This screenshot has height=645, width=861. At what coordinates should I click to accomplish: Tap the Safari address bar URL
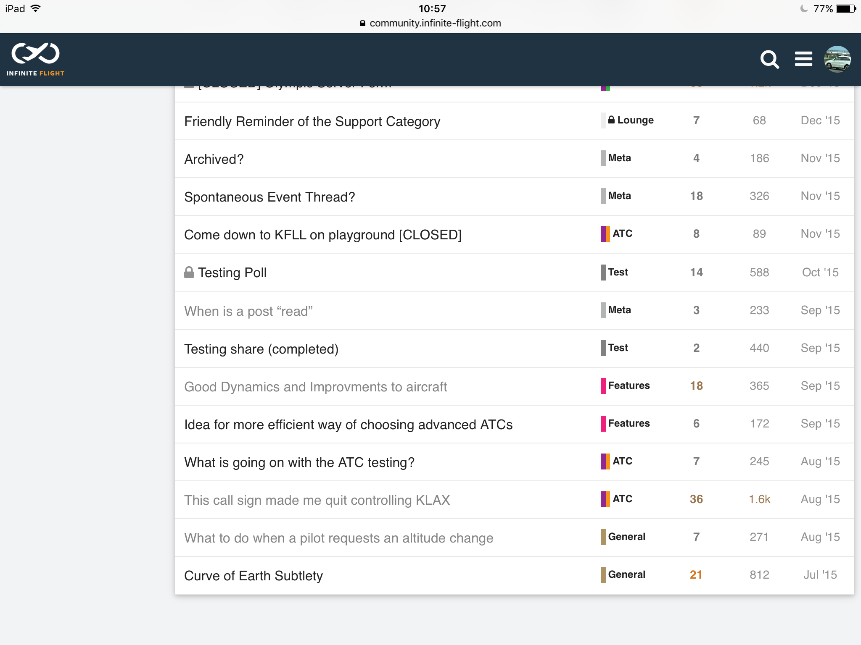(435, 23)
